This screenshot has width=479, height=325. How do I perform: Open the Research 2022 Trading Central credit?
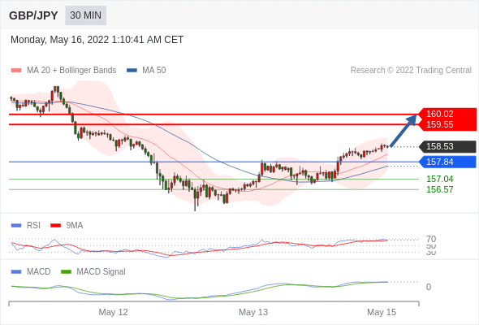pos(411,71)
